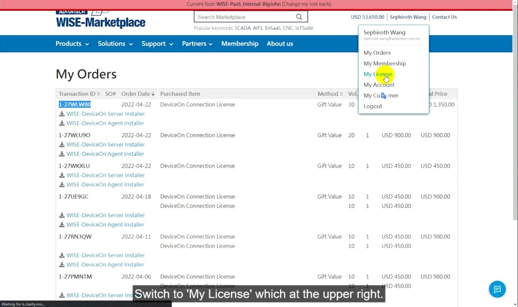This screenshot has width=518, height=307.
Task: Click the search magnifier icon
Action: (x=299, y=17)
